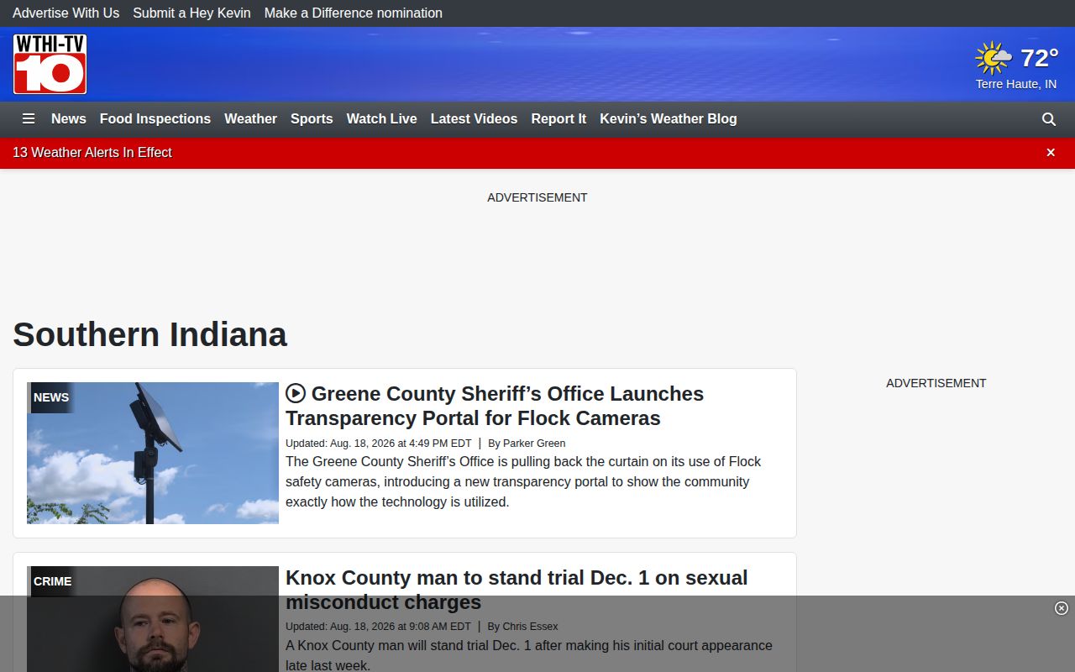Open Knox County man trial article headline
Image resolution: width=1075 pixels, height=672 pixels.
517,590
